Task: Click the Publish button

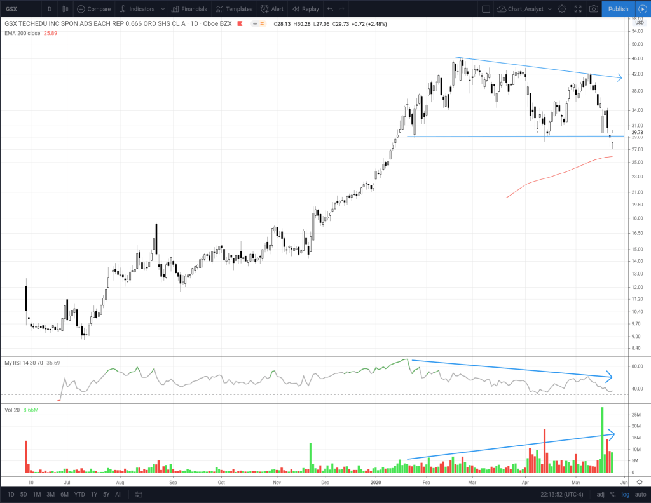Action: click(618, 9)
